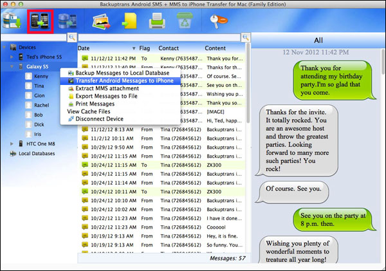Choose Extract MMS attachment menu entry
This screenshot has width=386, height=271.
121,88
